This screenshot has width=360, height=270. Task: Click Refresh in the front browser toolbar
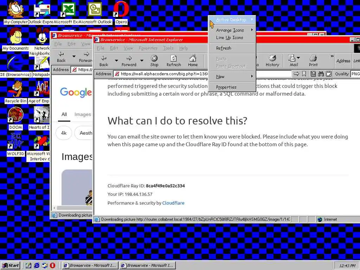coord(174,61)
